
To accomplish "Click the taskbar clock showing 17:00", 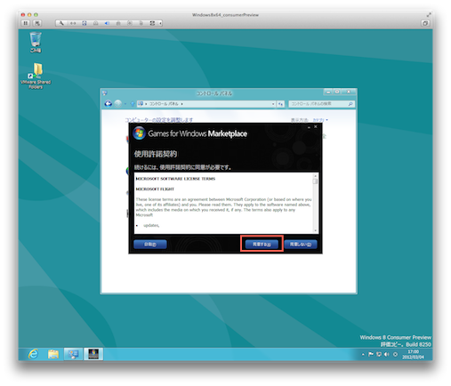I will pyautogui.click(x=413, y=354).
